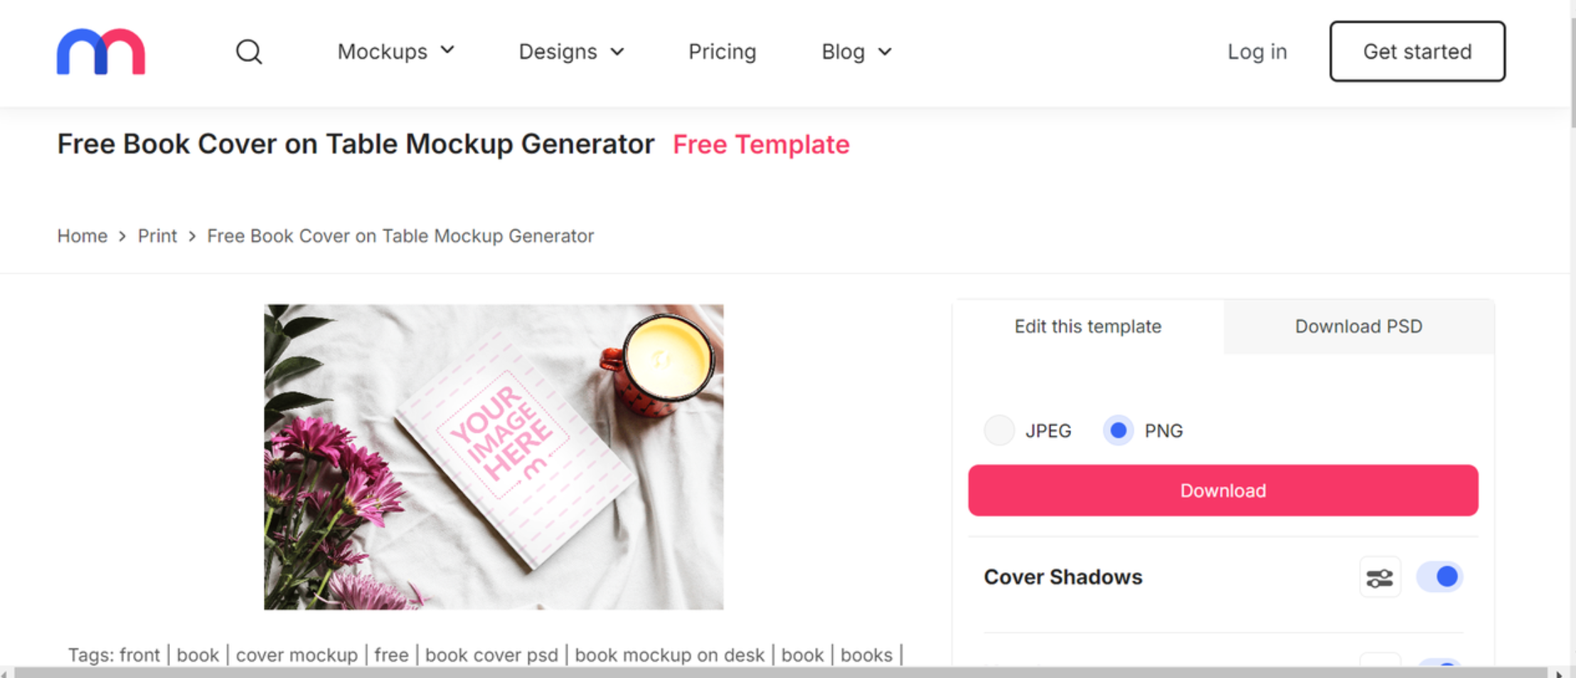Switch to Edit this template tab
Screen dimensions: 1576x678
[x=1087, y=327]
